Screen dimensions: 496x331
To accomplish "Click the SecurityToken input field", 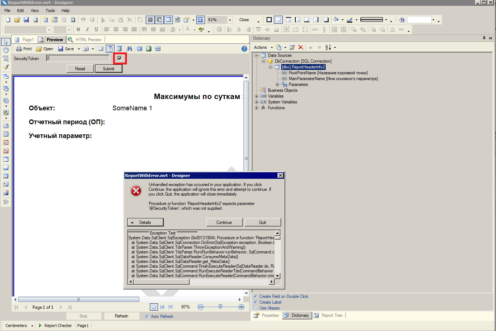I will [x=78, y=58].
